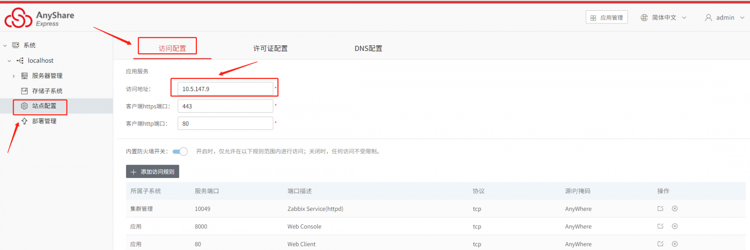Delete the Web Client port 80 rule
This screenshot has height=250, width=750.
(675, 244)
